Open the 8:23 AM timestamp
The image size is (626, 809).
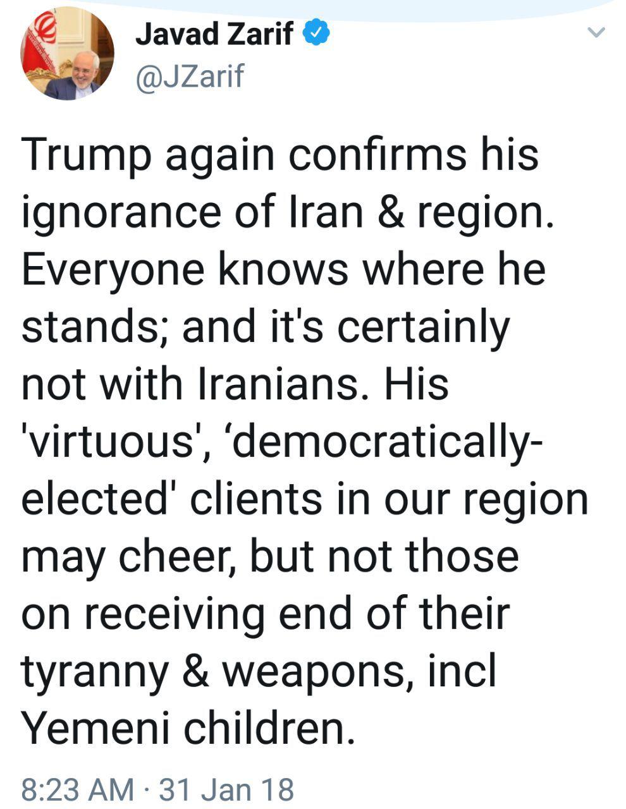pos(77,789)
